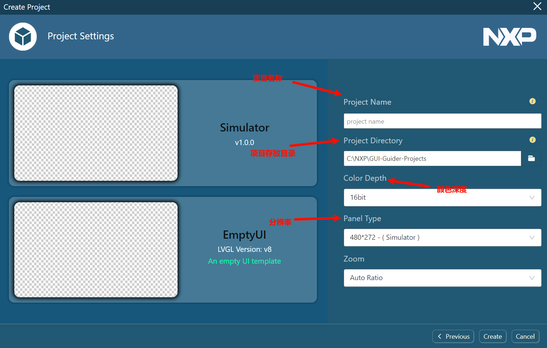Click the info icon beside Project Directory
Screen dimensions: 547x348
click(x=532, y=140)
